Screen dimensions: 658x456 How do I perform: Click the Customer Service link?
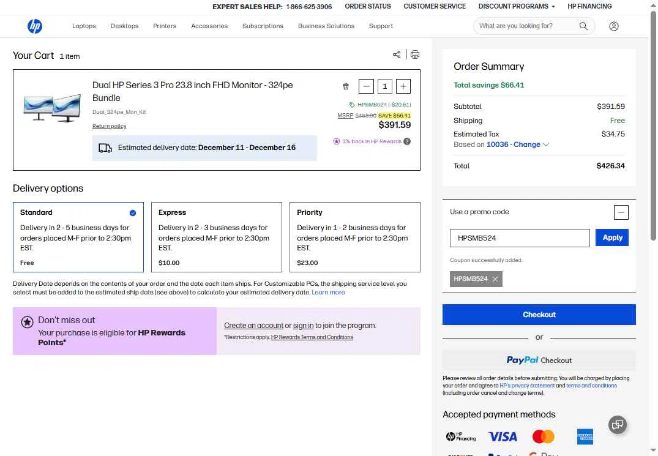[x=435, y=6]
